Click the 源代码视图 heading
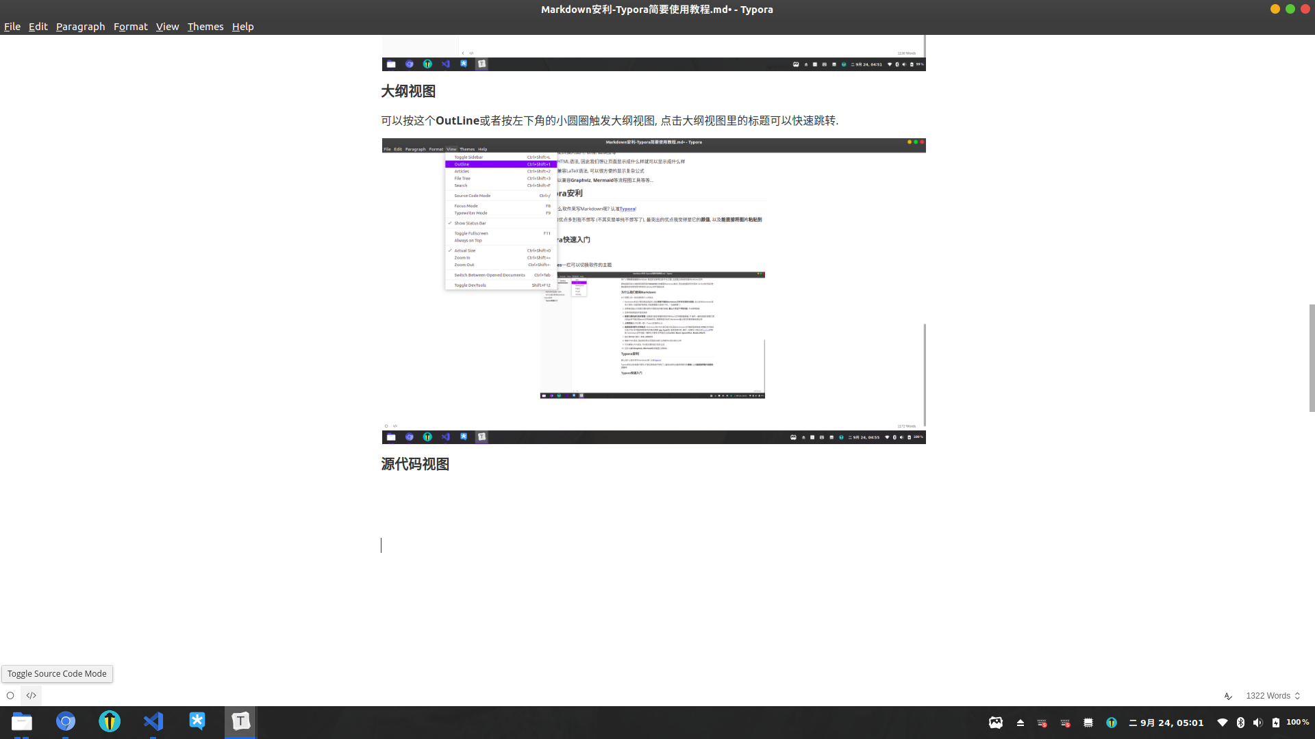1315x739 pixels. coord(415,464)
